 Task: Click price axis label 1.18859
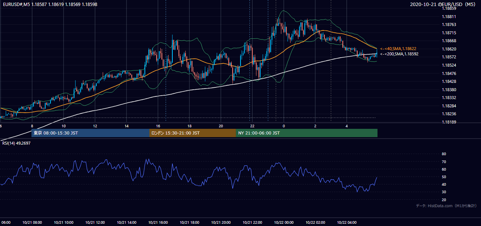pos(449,8)
